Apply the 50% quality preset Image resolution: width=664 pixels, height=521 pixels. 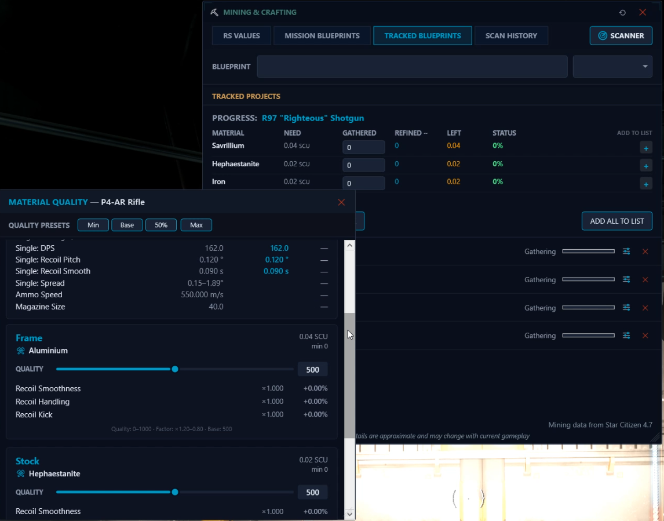(x=161, y=225)
